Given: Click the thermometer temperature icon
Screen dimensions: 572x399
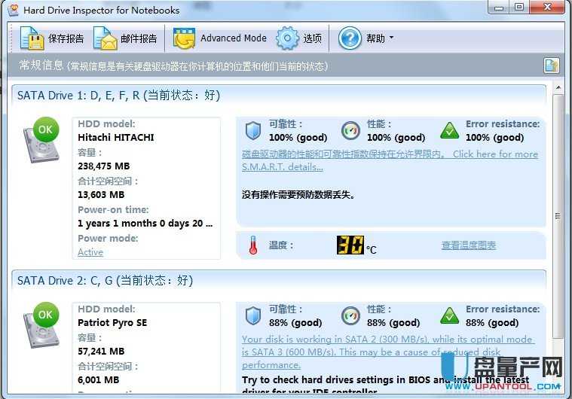Looking at the screenshot, I should 254,245.
